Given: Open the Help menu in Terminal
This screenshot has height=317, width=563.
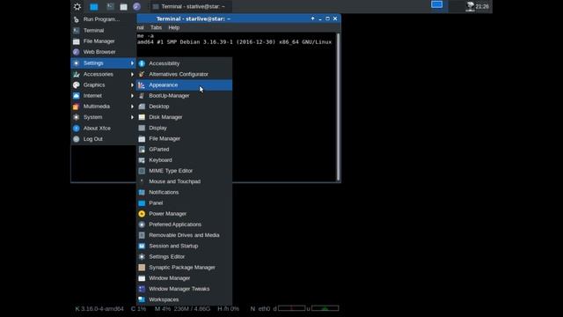Looking at the screenshot, I should tap(174, 27).
